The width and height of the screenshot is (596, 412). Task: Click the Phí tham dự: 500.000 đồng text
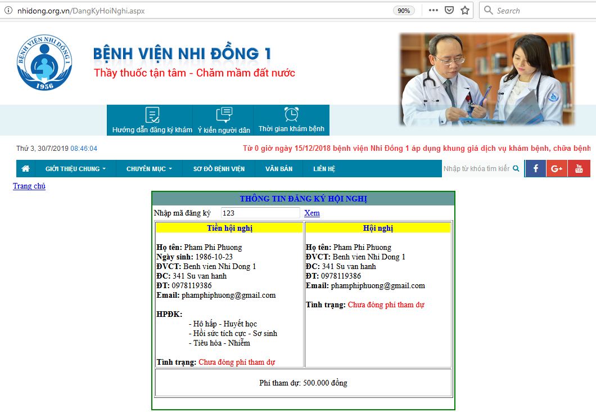tap(303, 383)
